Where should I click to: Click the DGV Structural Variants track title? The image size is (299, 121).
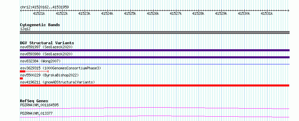[x=47, y=43]
